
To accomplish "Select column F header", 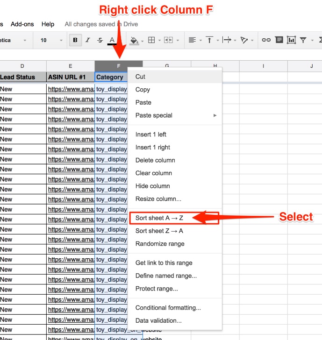I will [x=119, y=66].
